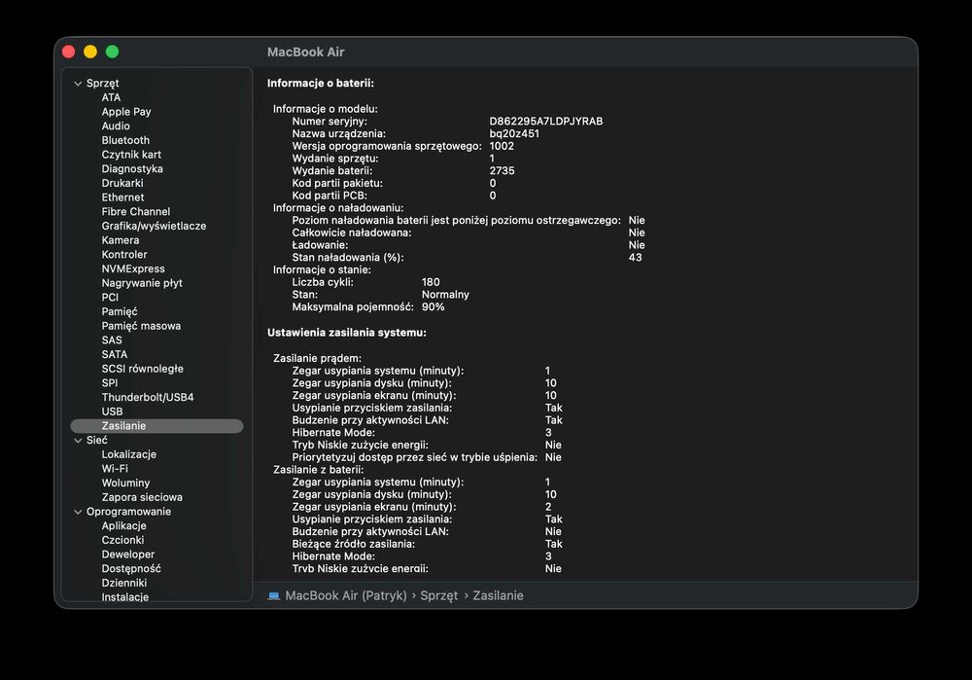972x680 pixels.
Task: Open Thunderbolt/USB4 entry
Action: [x=148, y=397]
